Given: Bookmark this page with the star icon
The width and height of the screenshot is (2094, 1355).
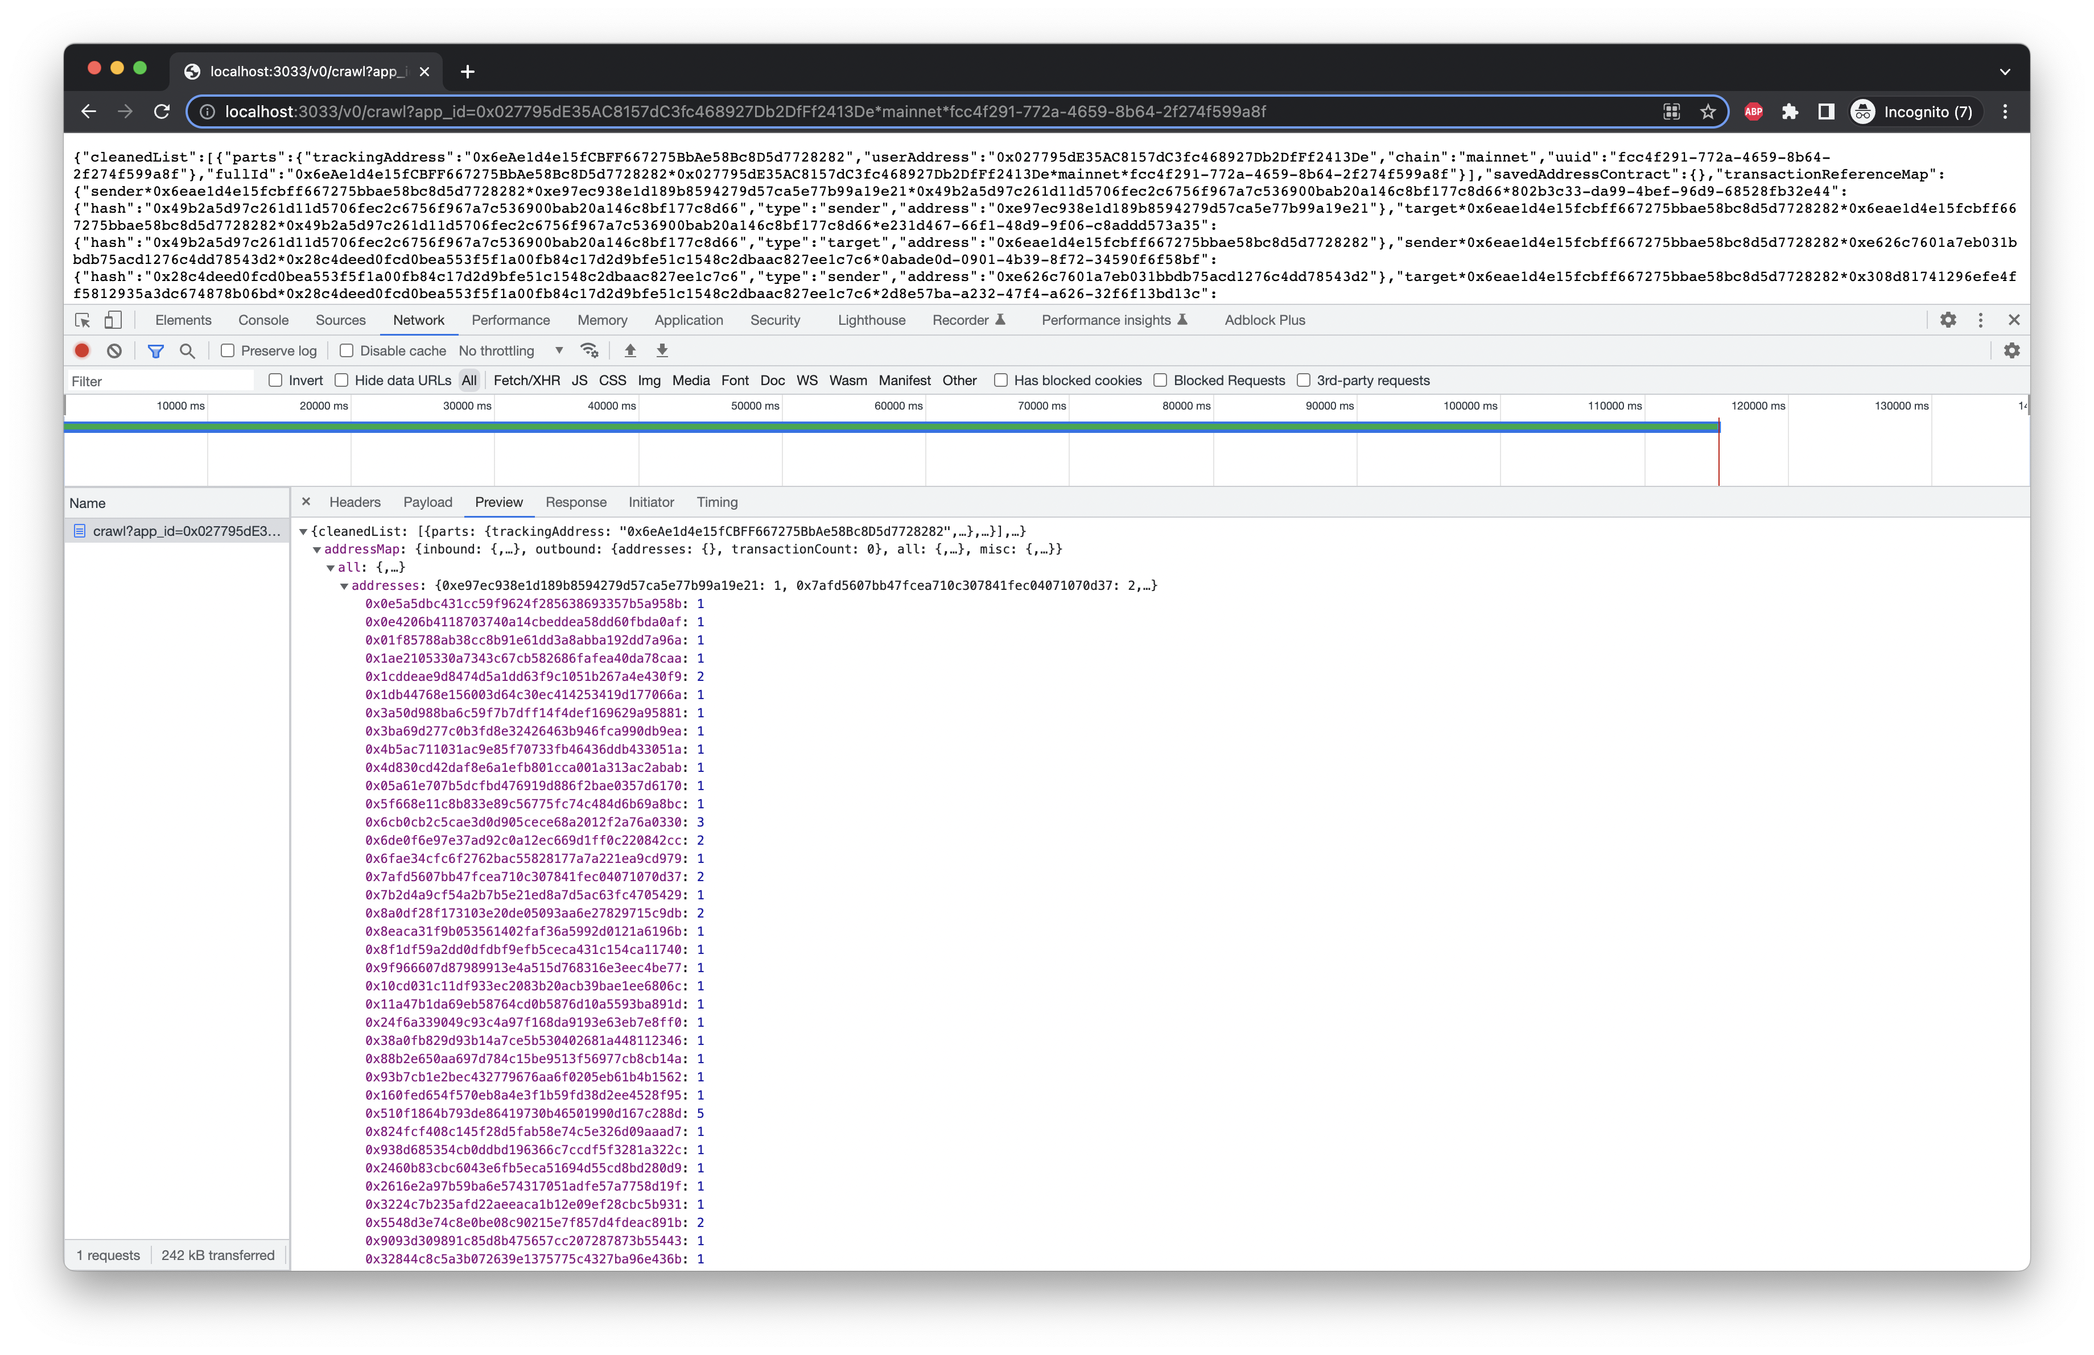Looking at the screenshot, I should click(1708, 111).
